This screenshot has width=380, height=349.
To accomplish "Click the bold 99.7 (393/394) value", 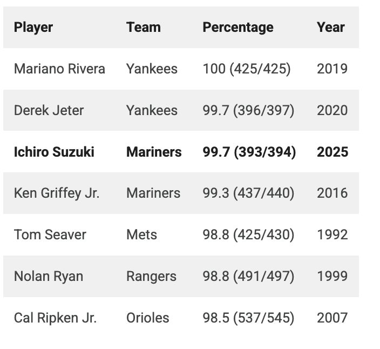I will point(249,152).
